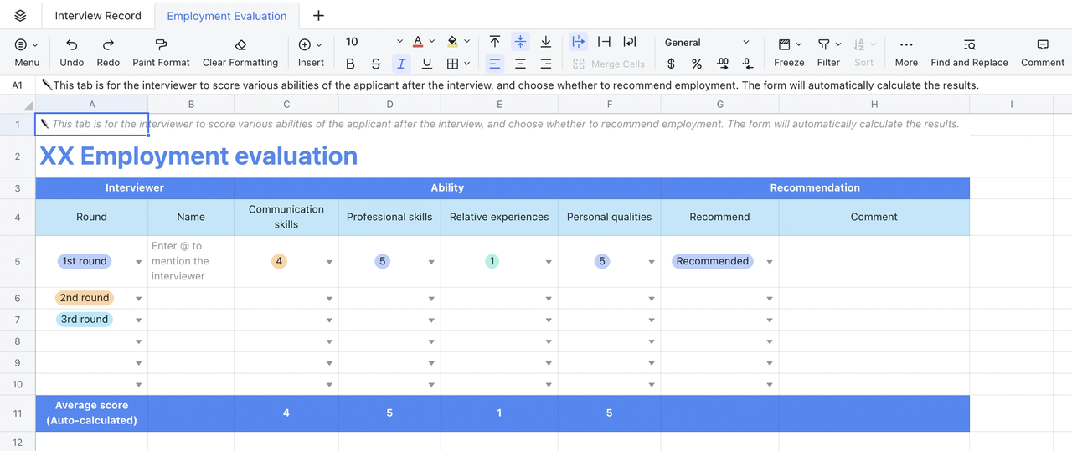Open the sheets layers icon left of tabs

pos(20,16)
